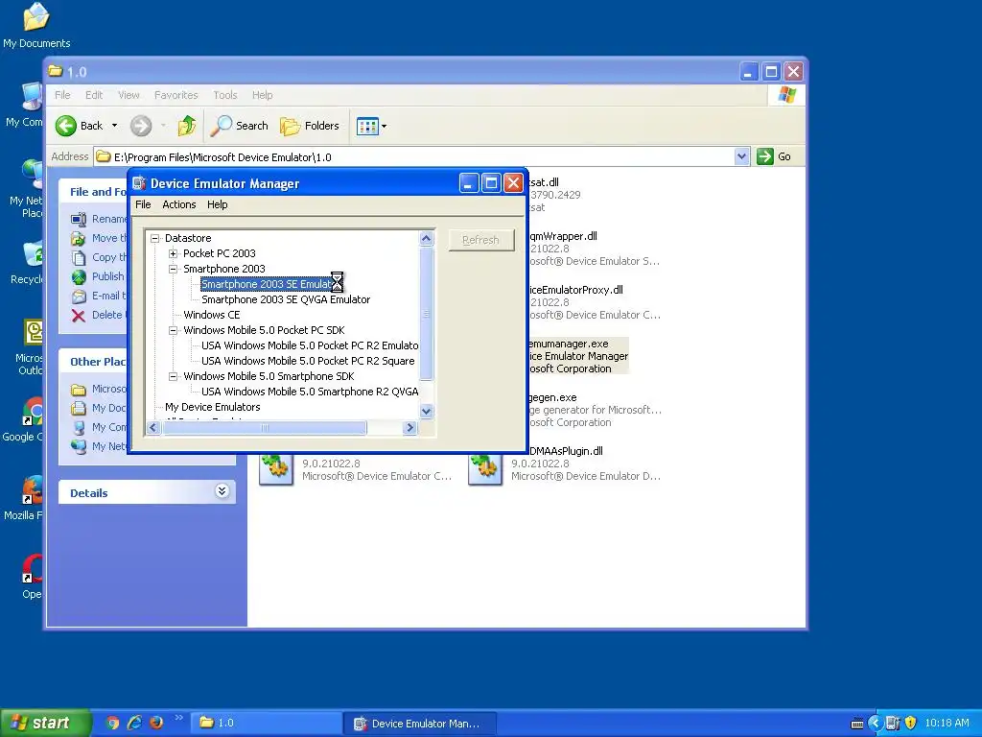The width and height of the screenshot is (982, 737).
Task: Open the Back history dropdown arrow
Action: pyautogui.click(x=115, y=126)
